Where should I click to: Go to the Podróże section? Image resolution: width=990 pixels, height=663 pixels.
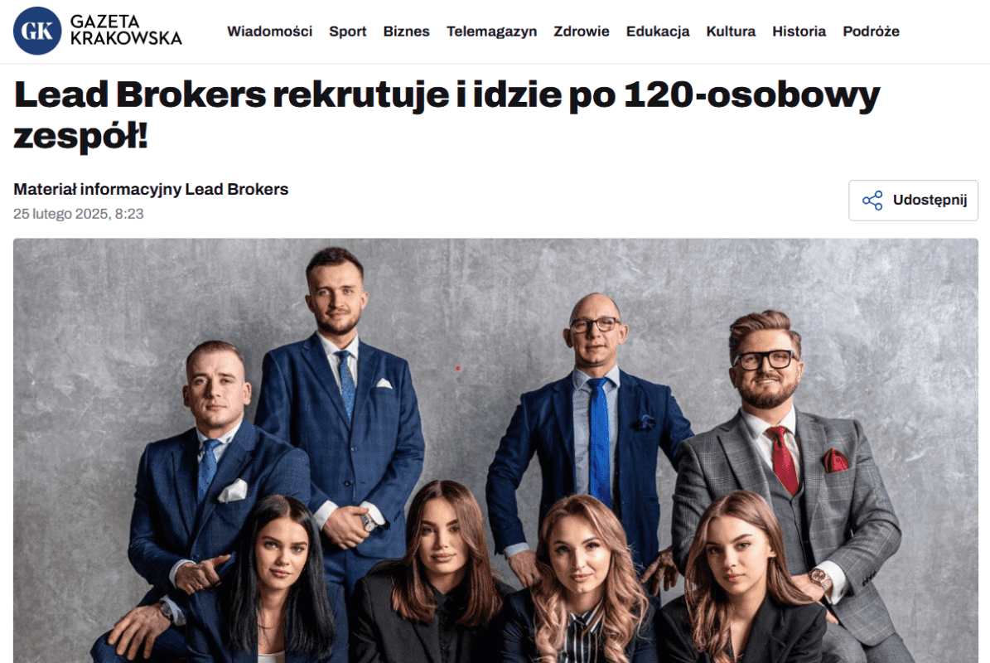click(871, 31)
